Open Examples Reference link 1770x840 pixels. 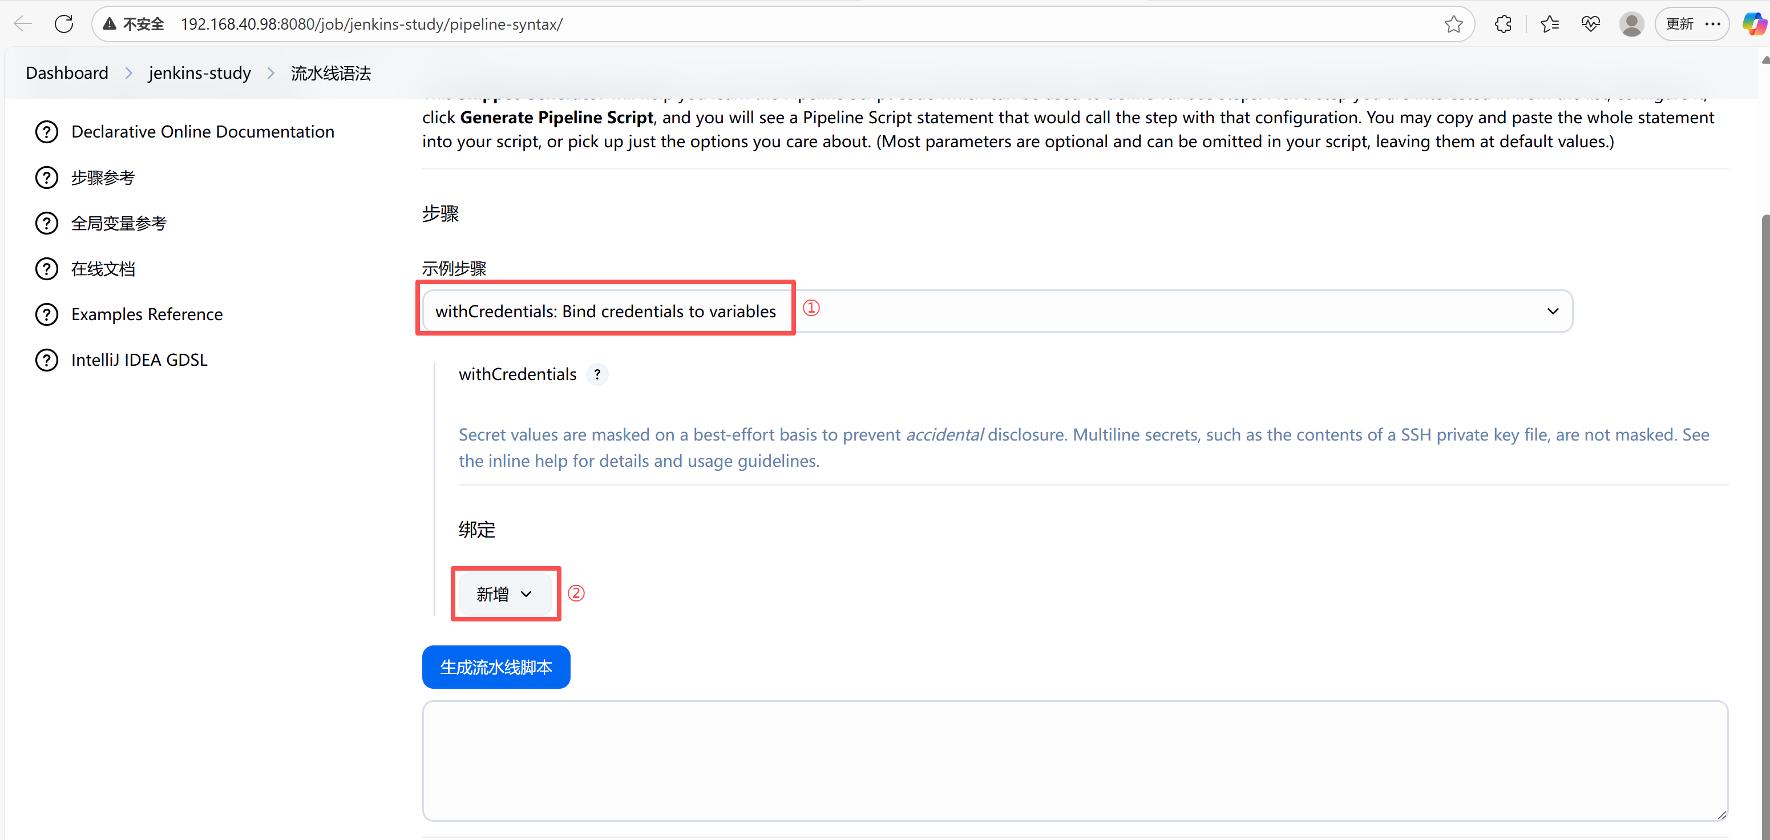point(146,315)
